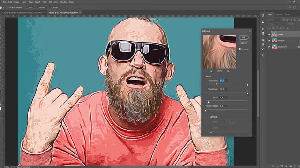Switch to the Channels tab
Image resolution: width=300 pixels, height=168 pixels.
click(x=278, y=14)
